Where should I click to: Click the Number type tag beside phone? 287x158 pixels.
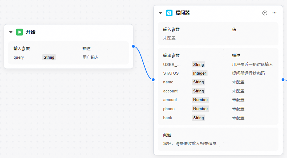[200, 109]
